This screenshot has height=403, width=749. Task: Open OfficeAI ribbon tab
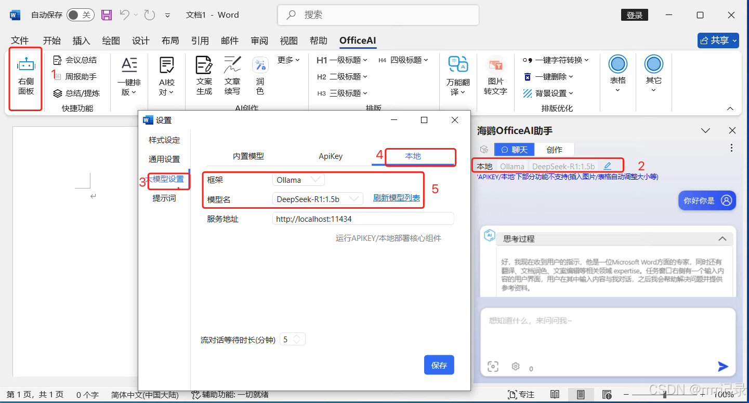coord(358,41)
